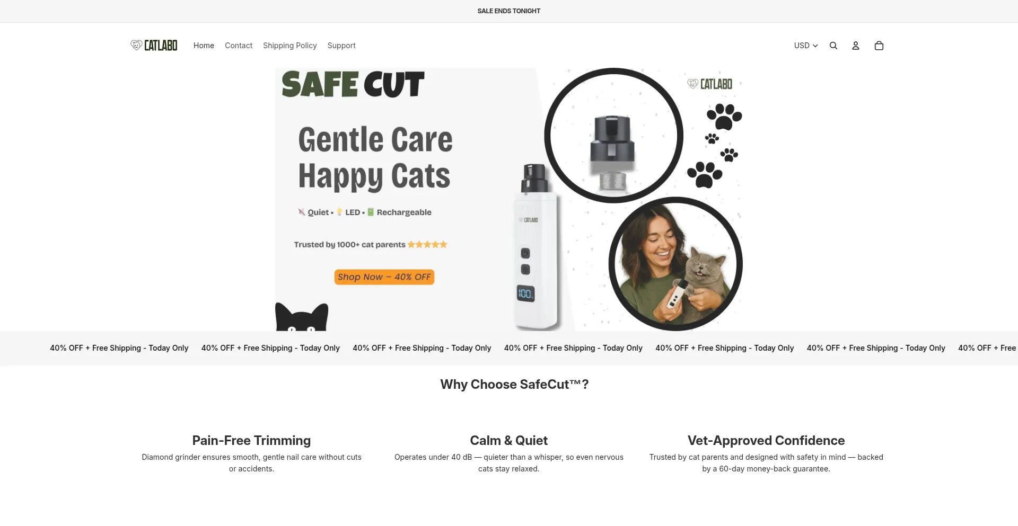Open the Shipping Policy page

tap(290, 46)
